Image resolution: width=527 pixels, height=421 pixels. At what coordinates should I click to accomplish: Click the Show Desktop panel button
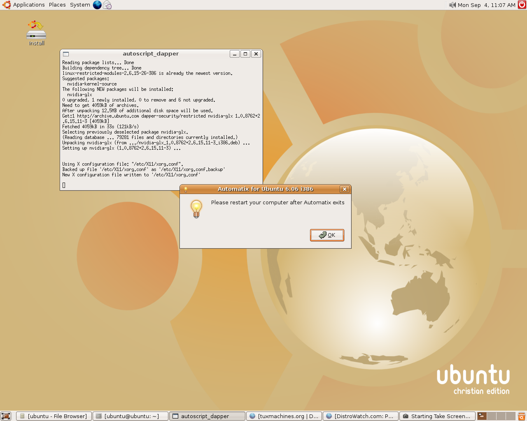pos(6,416)
